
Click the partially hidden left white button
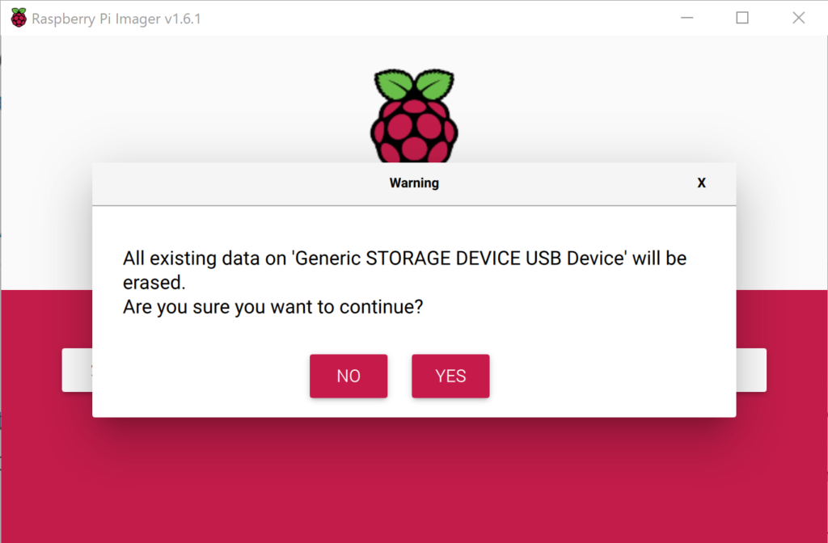coord(77,370)
